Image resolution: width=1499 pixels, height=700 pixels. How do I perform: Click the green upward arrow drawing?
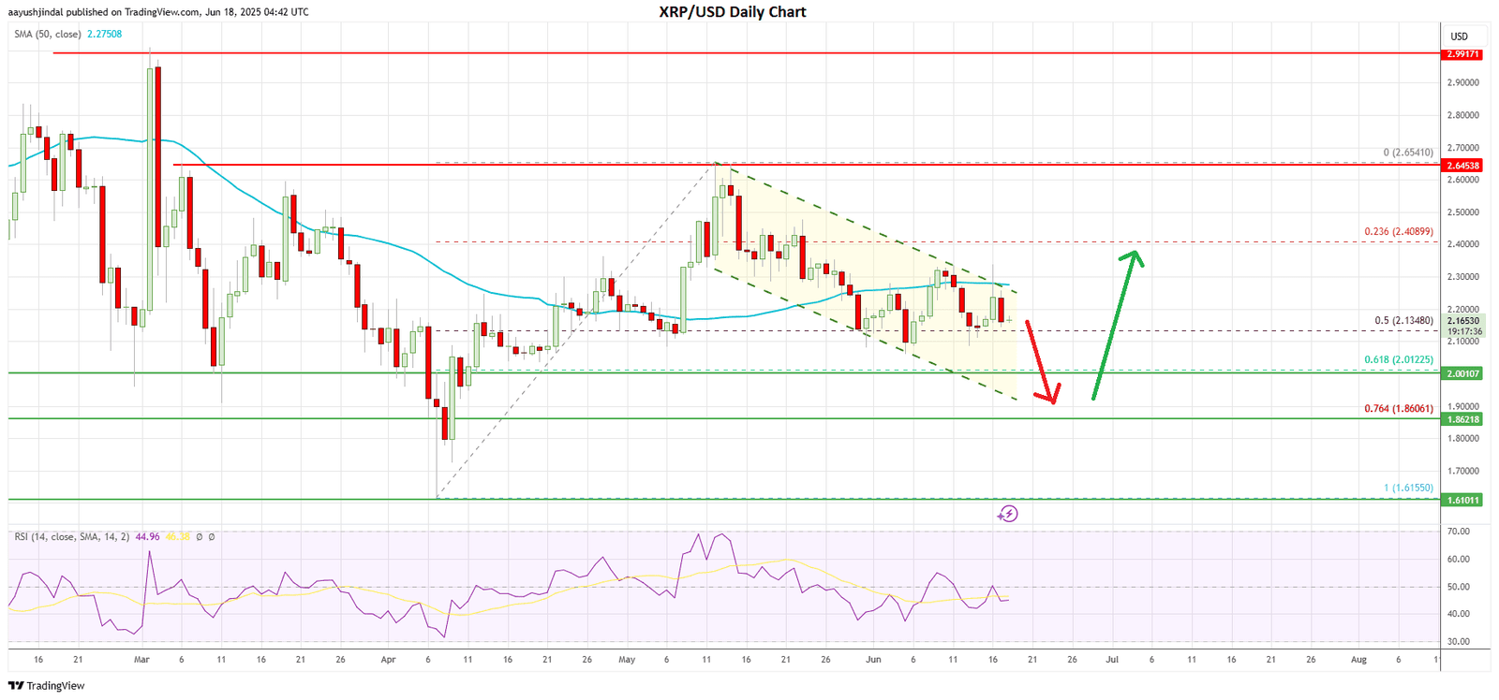point(1116,323)
